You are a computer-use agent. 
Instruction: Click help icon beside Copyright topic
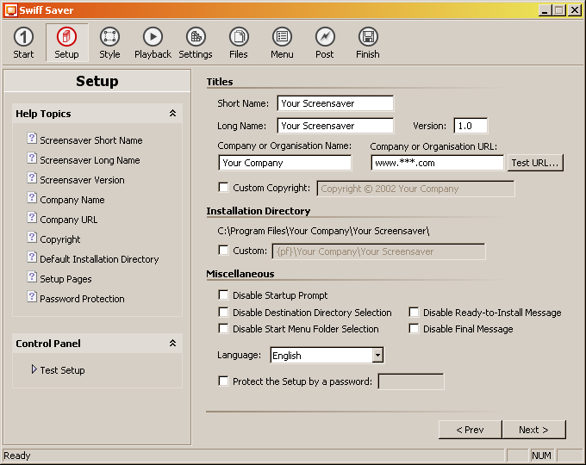click(x=32, y=238)
